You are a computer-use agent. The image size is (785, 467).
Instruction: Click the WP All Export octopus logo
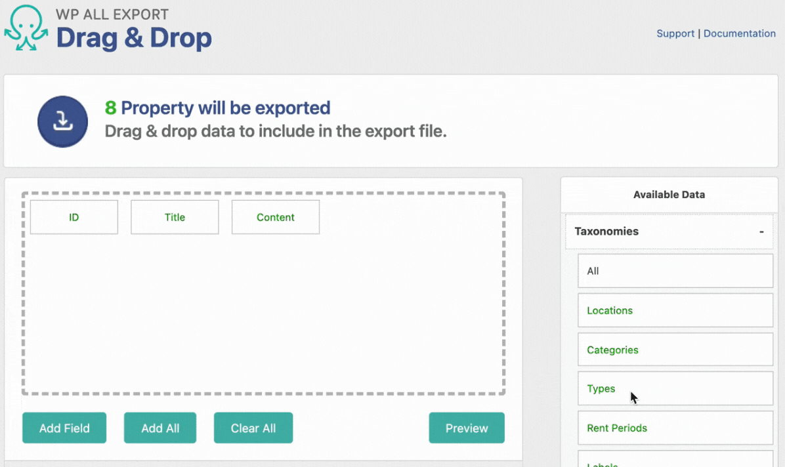tap(26, 30)
